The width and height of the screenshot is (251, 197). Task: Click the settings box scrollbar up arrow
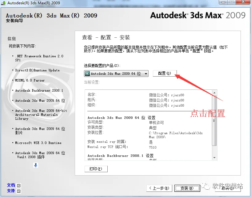coord(214,93)
